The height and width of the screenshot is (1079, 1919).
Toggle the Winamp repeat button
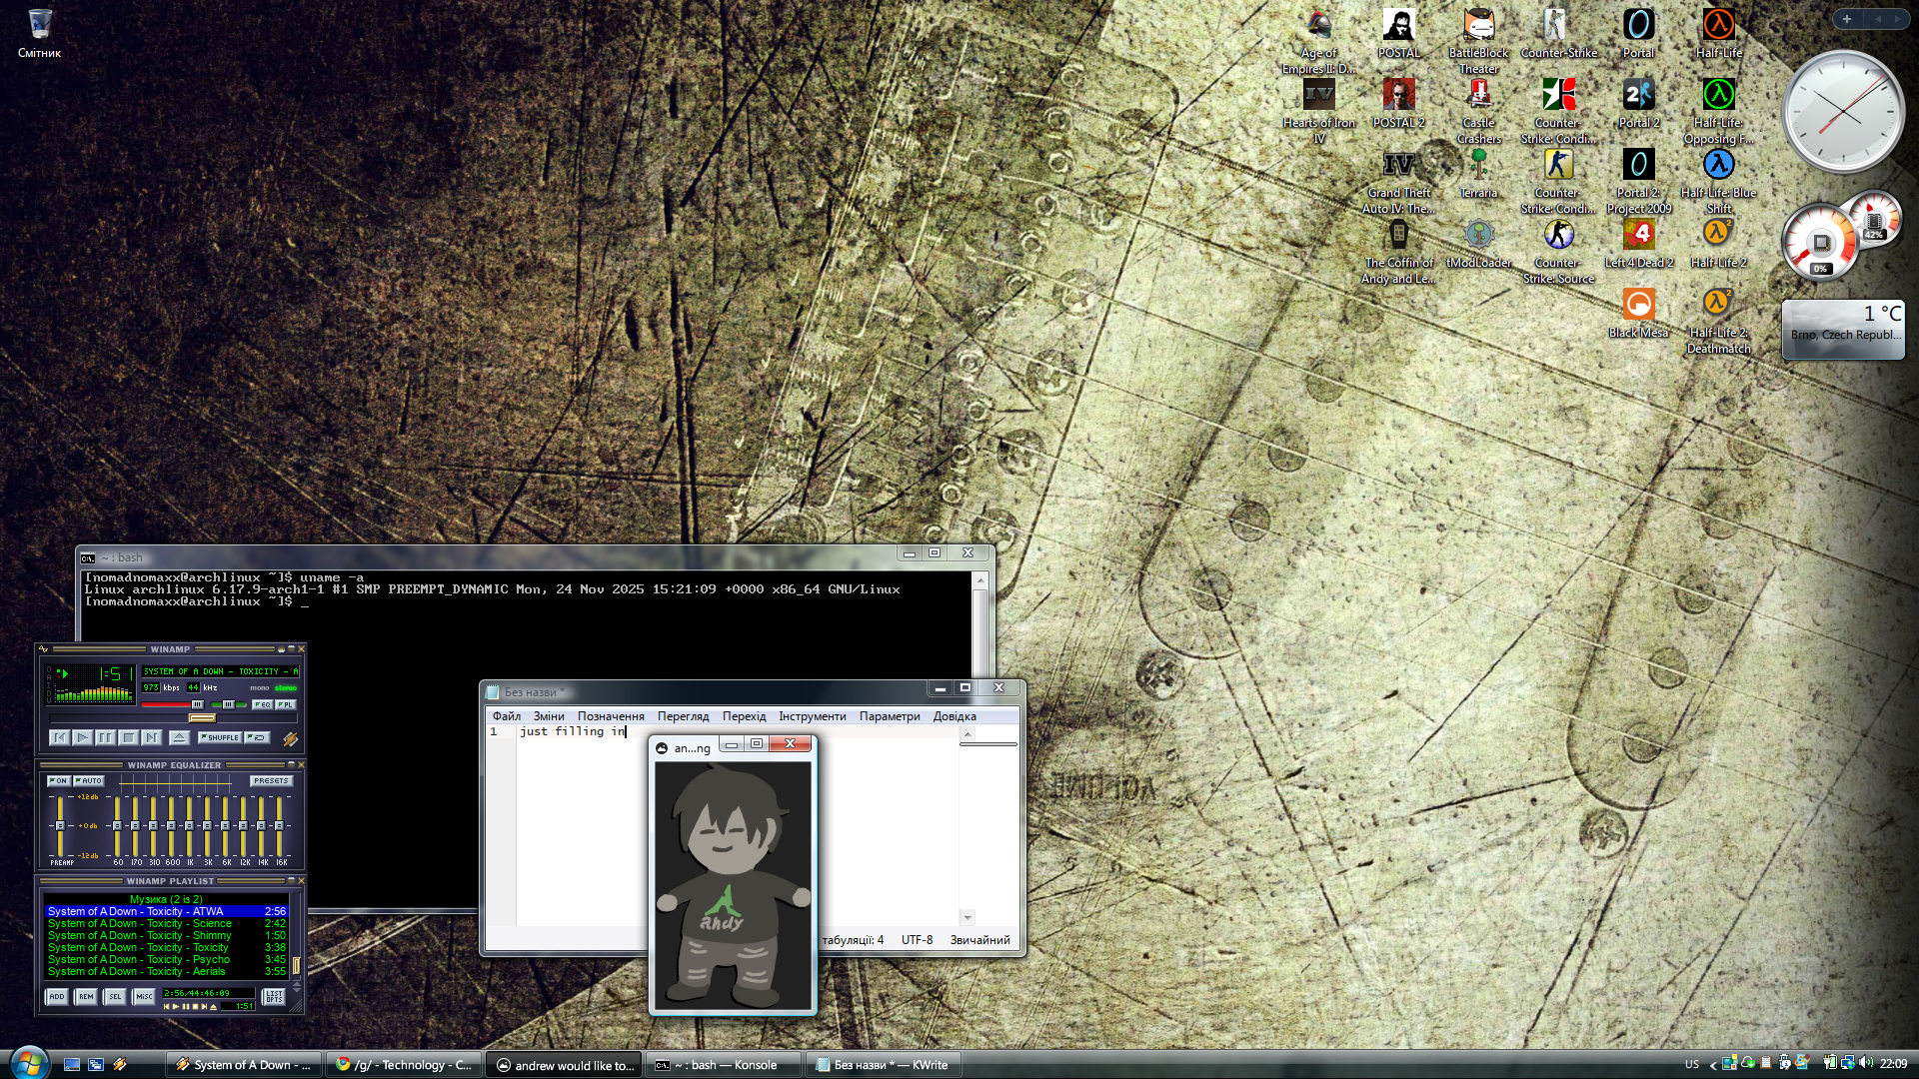[257, 737]
